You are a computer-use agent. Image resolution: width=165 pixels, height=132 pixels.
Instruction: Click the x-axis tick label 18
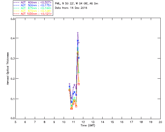tap(141, 122)
